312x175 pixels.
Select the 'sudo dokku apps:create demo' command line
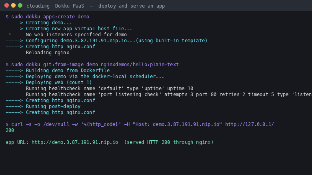click(x=47, y=17)
